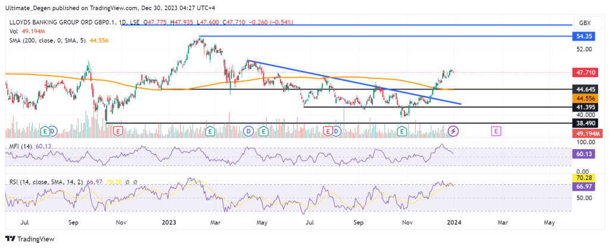Click the blue dividend icon near August 2022
The height and width of the screenshot is (248, 610).
pos(53,131)
